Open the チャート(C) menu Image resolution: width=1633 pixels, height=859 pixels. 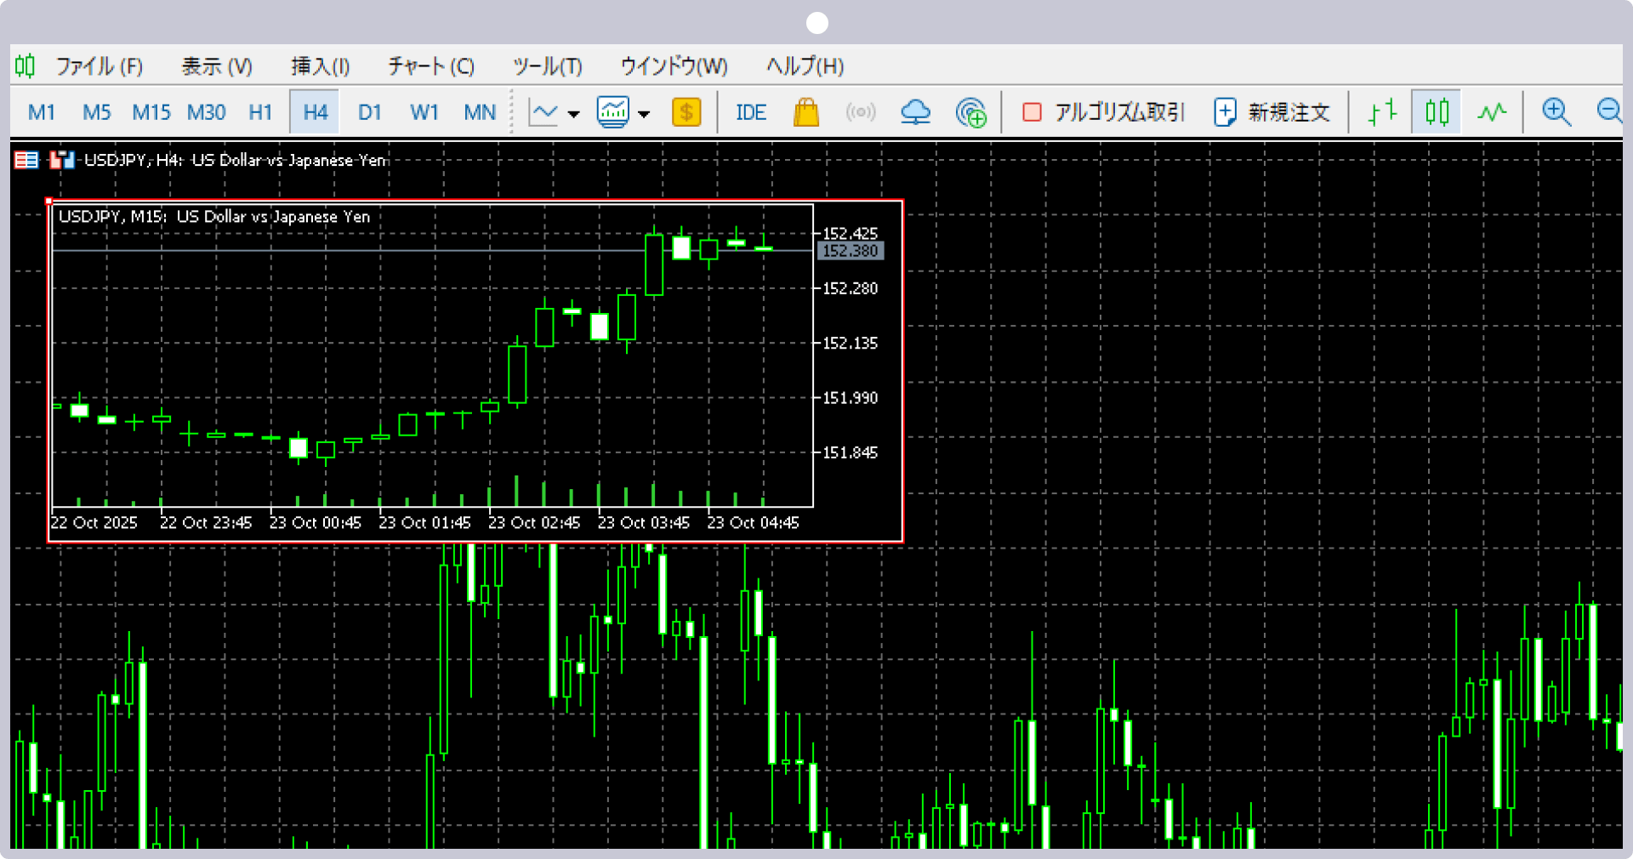pyautogui.click(x=430, y=66)
